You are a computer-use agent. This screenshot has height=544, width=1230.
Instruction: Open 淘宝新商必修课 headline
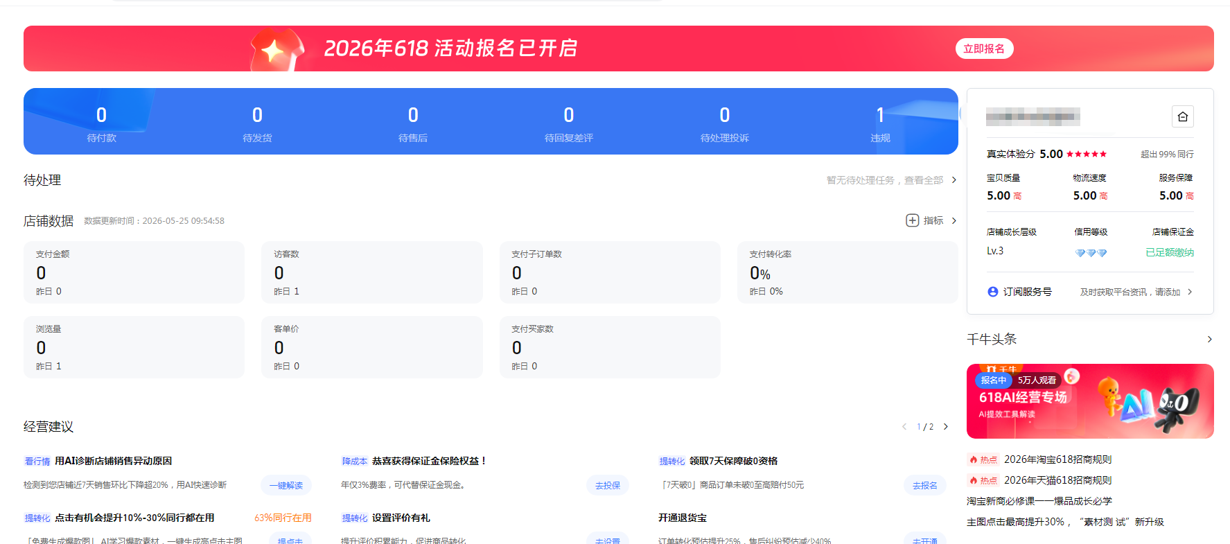(x=1039, y=501)
